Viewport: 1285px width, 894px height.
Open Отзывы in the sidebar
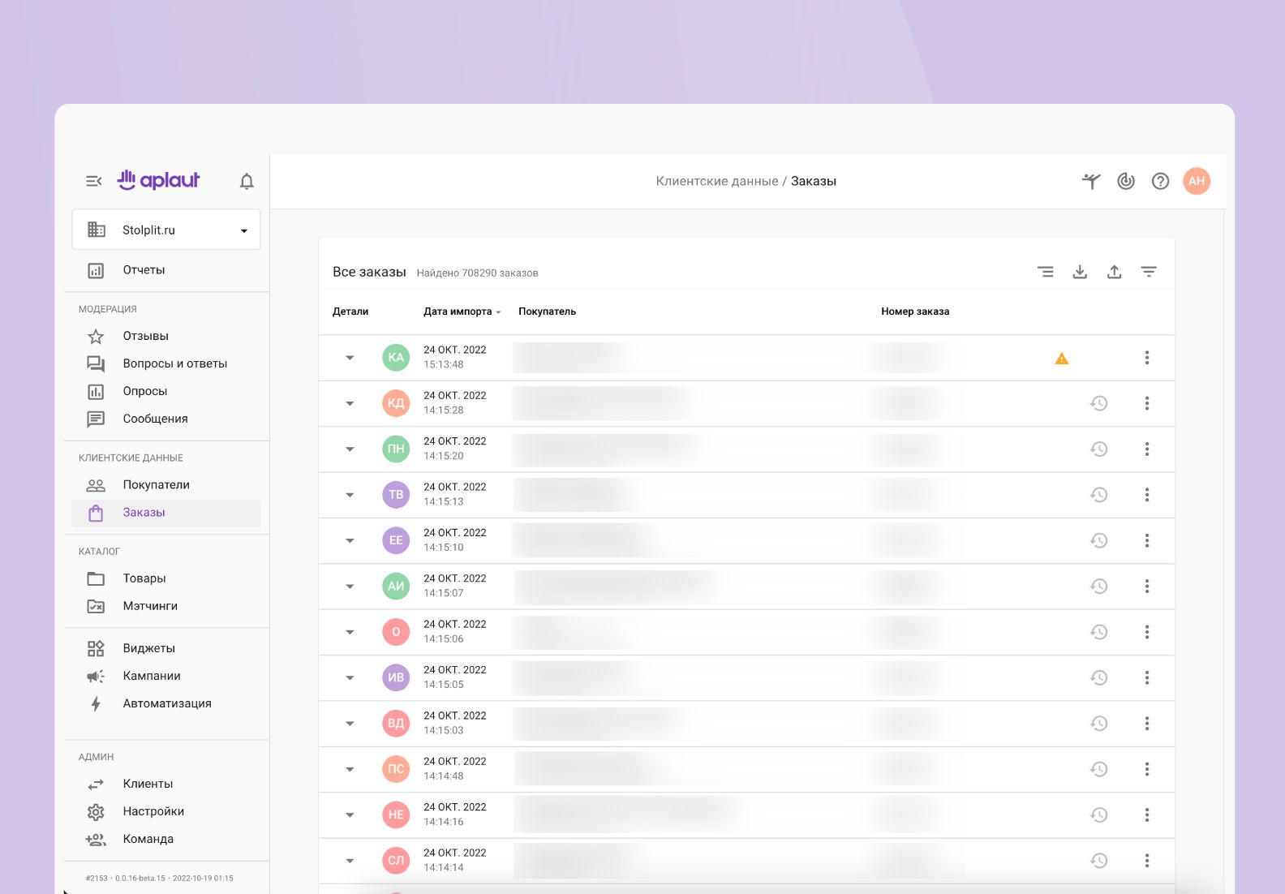click(145, 336)
